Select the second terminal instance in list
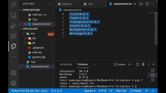This screenshot has height=93, width=166. pyautogui.click(x=153, y=75)
